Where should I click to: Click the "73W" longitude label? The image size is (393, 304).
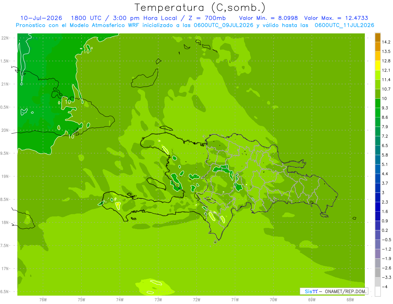pos(158,299)
